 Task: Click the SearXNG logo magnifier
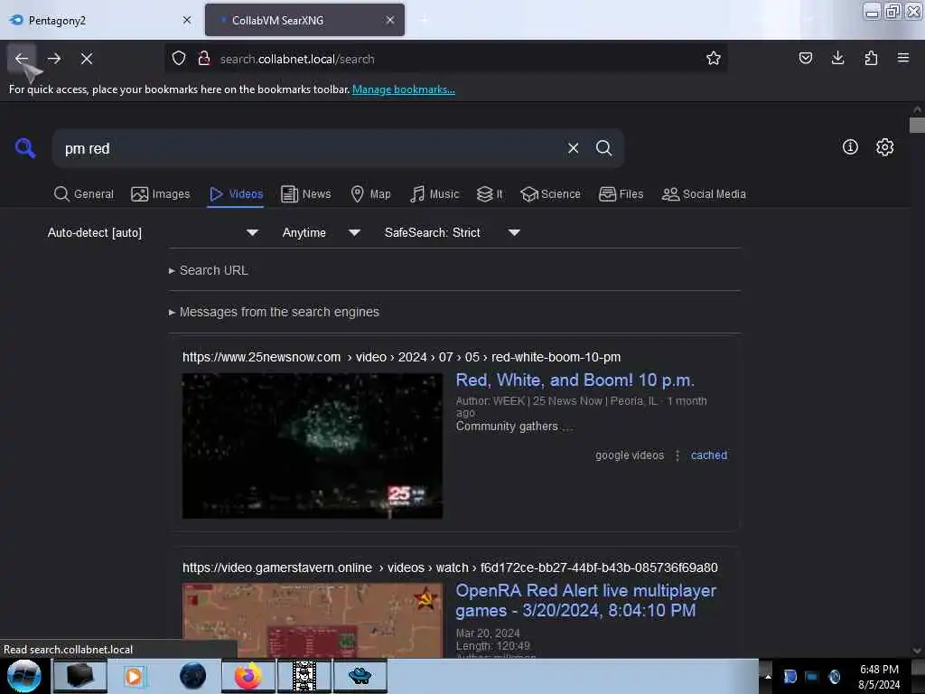tap(25, 147)
